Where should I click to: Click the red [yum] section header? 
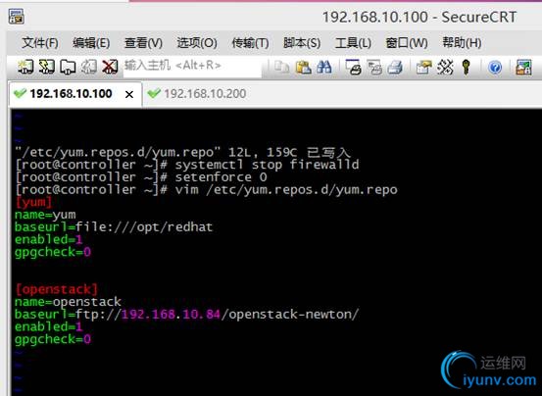click(33, 202)
